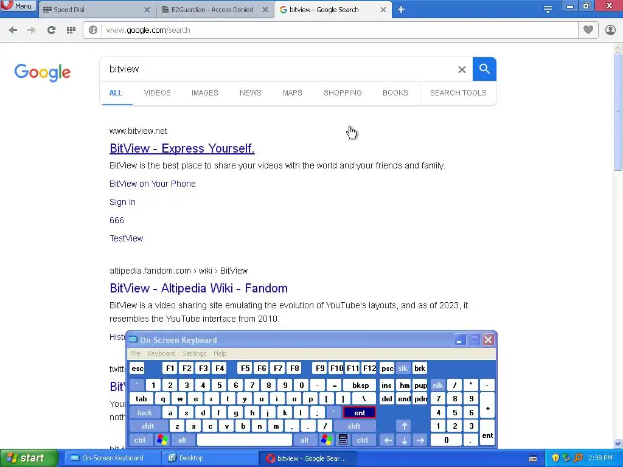Open Desktop taskbar button

(210, 458)
